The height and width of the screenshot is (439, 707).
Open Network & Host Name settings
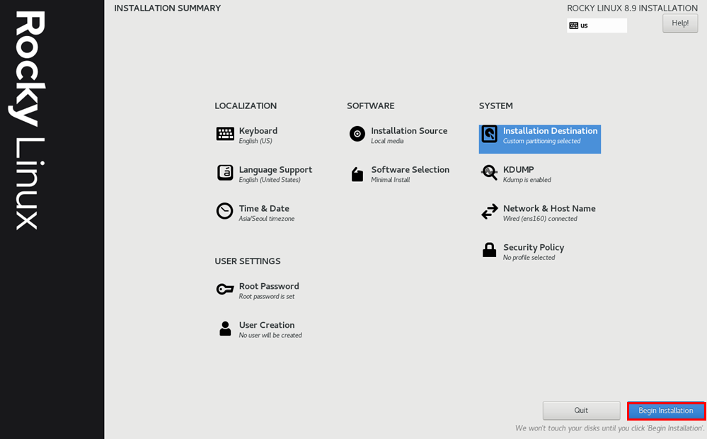point(549,208)
